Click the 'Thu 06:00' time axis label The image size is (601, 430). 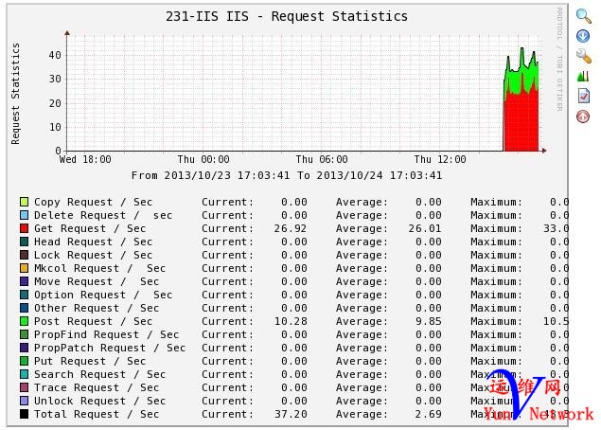point(322,159)
